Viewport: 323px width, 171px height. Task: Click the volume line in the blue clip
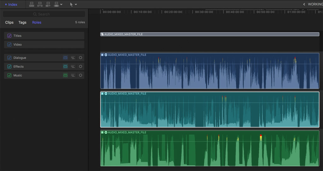coord(210,64)
